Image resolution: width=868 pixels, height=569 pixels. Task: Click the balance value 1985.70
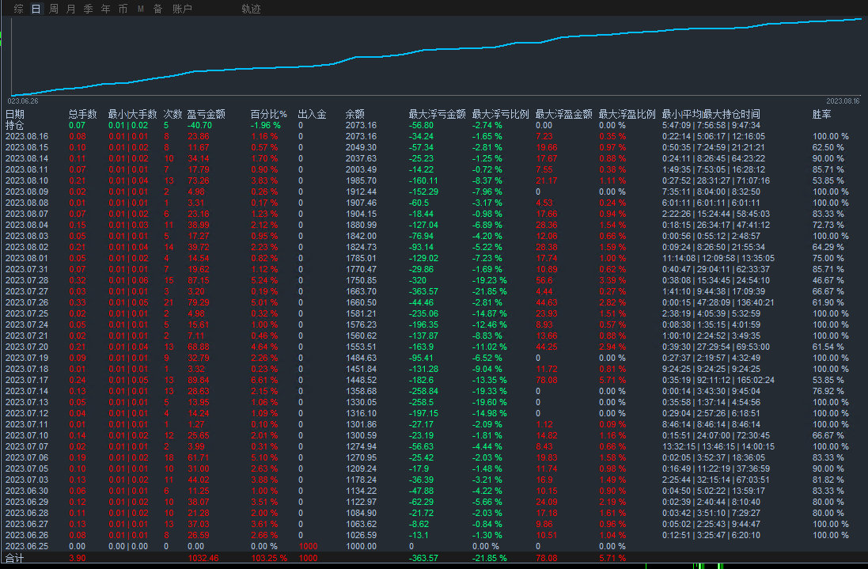361,180
